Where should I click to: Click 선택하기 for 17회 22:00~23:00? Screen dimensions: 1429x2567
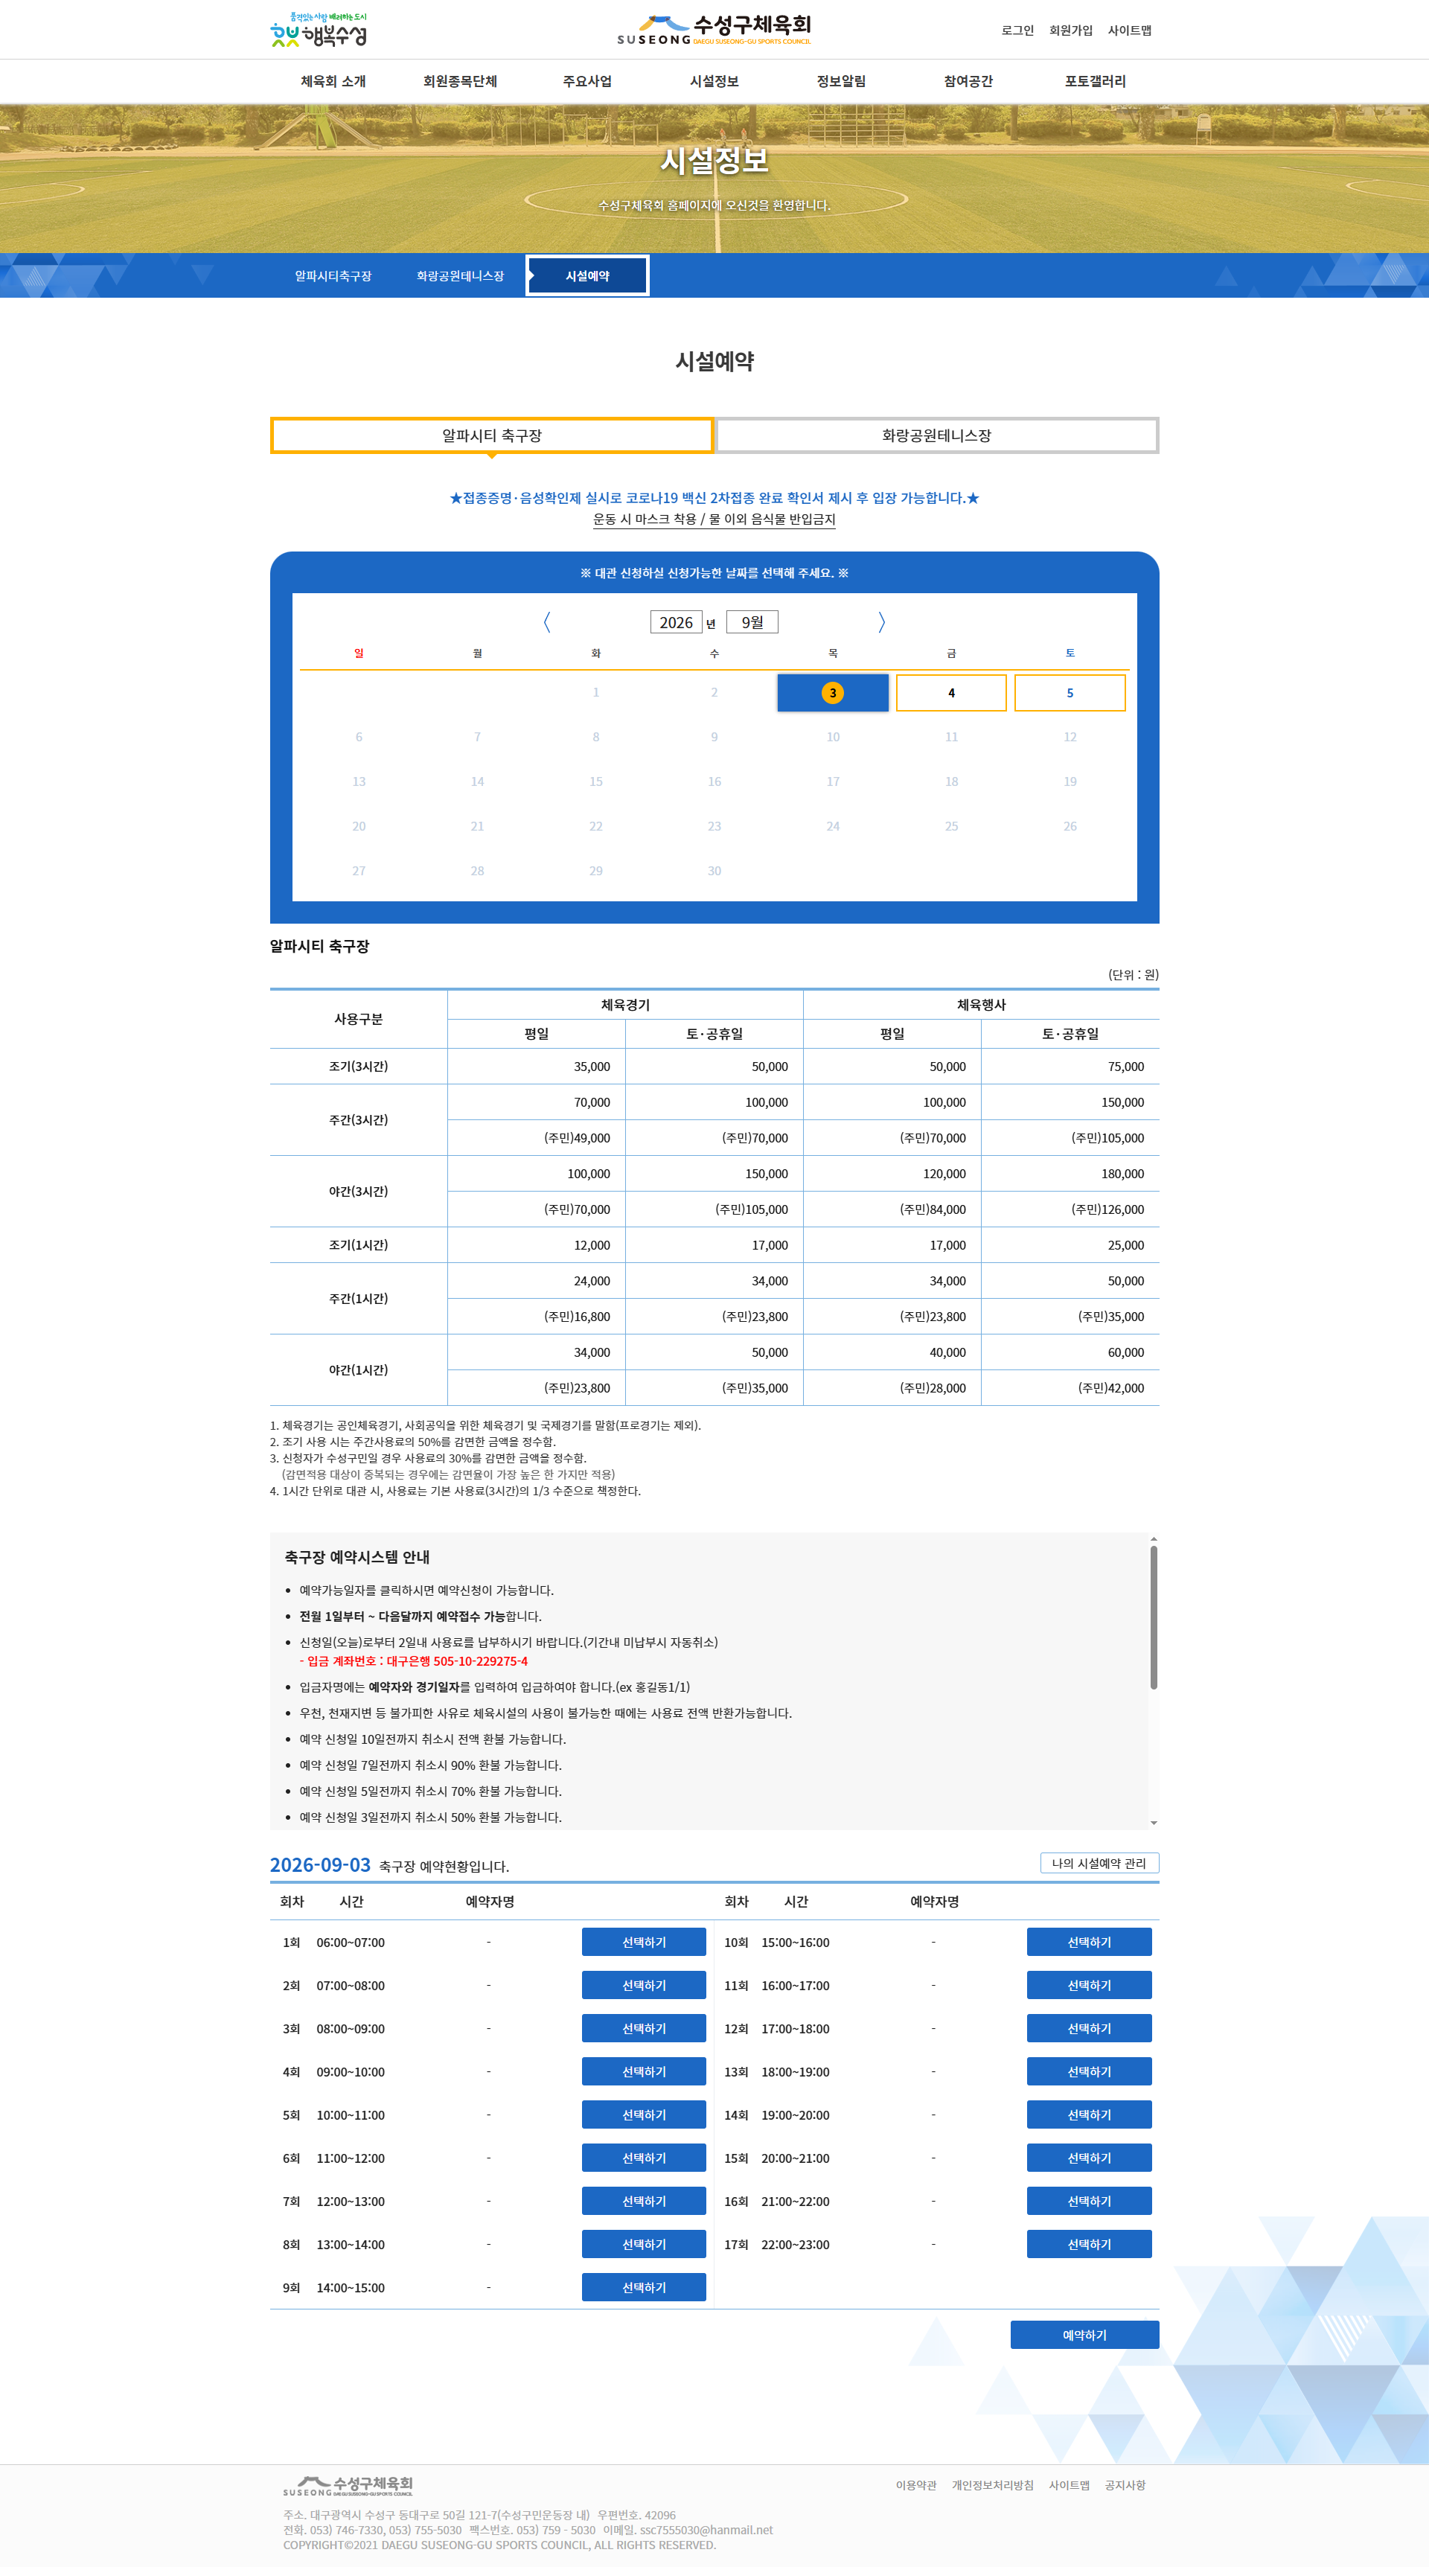[1089, 2244]
